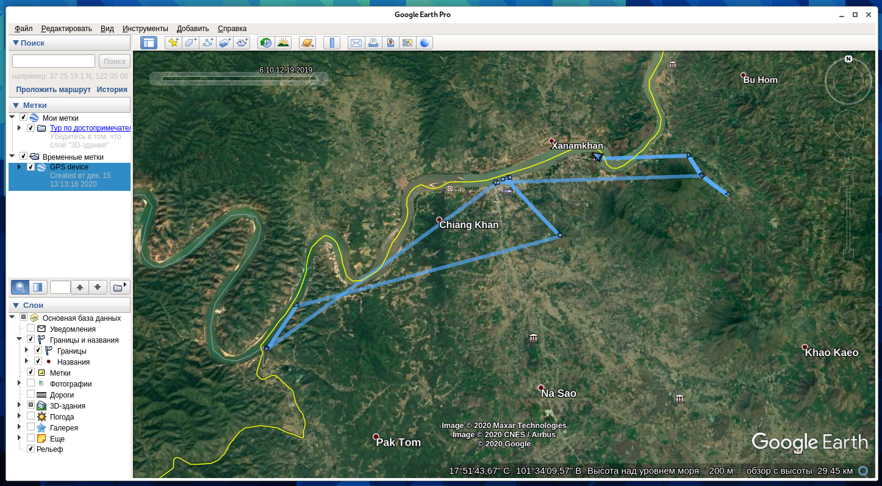Uncheck the Рельеф layer checkbox

point(30,449)
